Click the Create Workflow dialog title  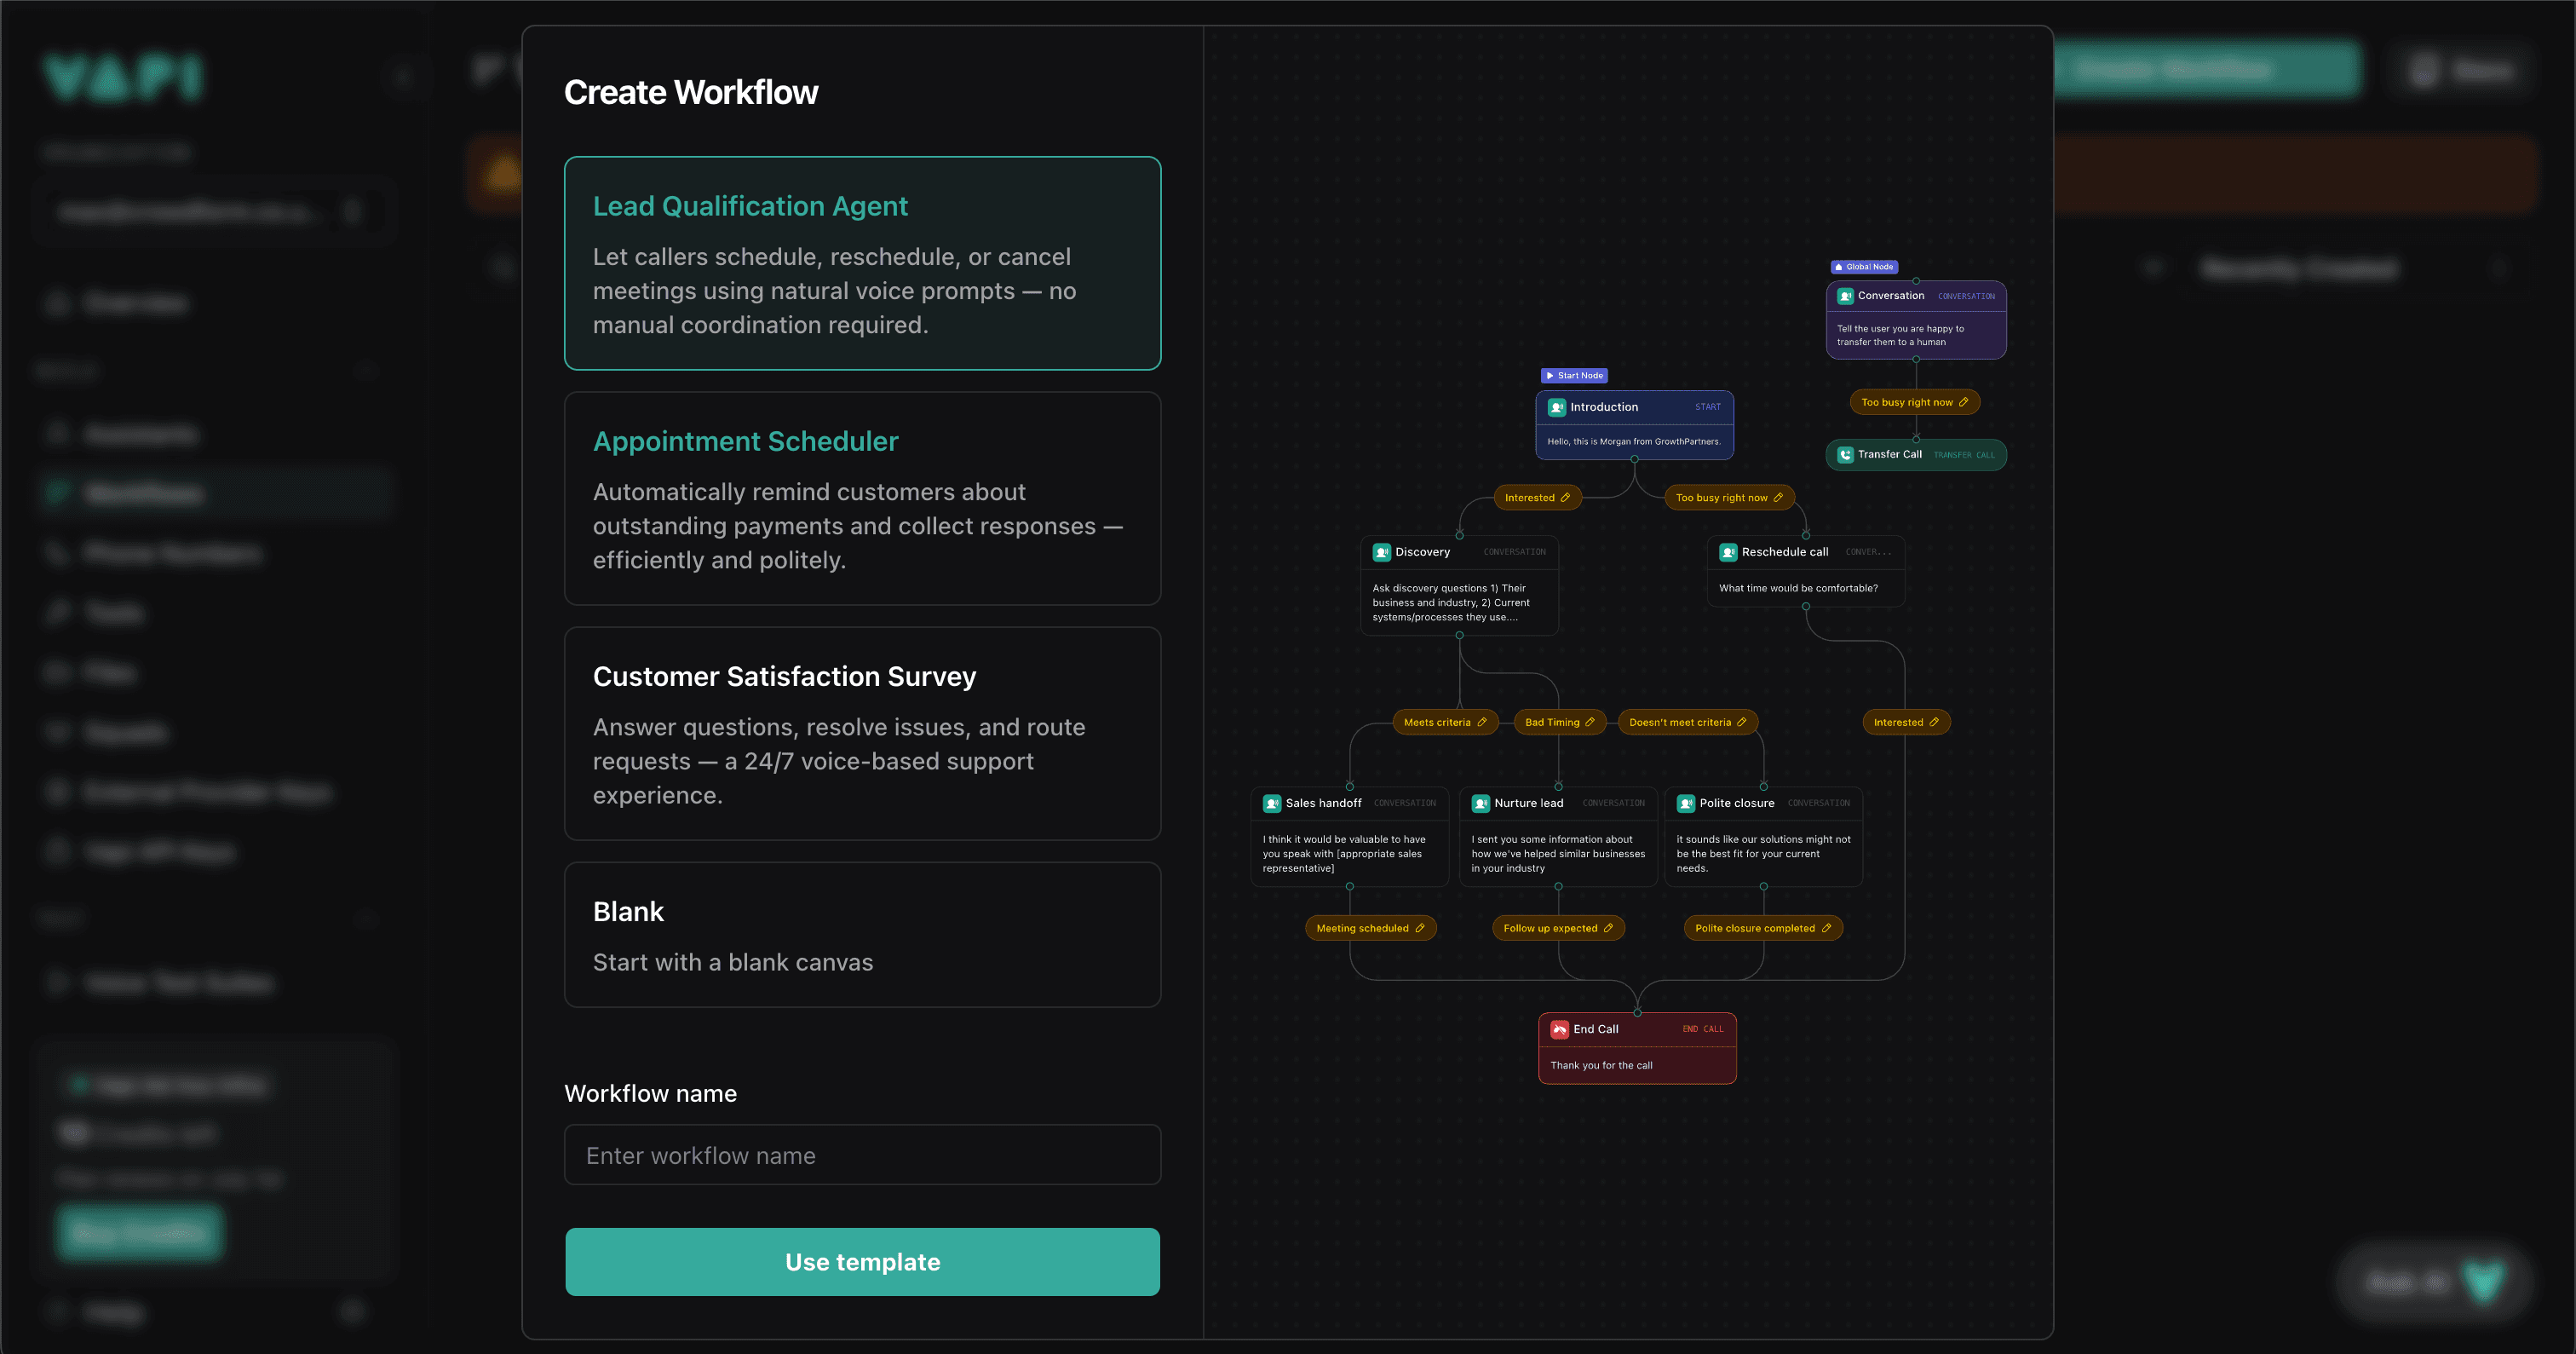(691, 92)
